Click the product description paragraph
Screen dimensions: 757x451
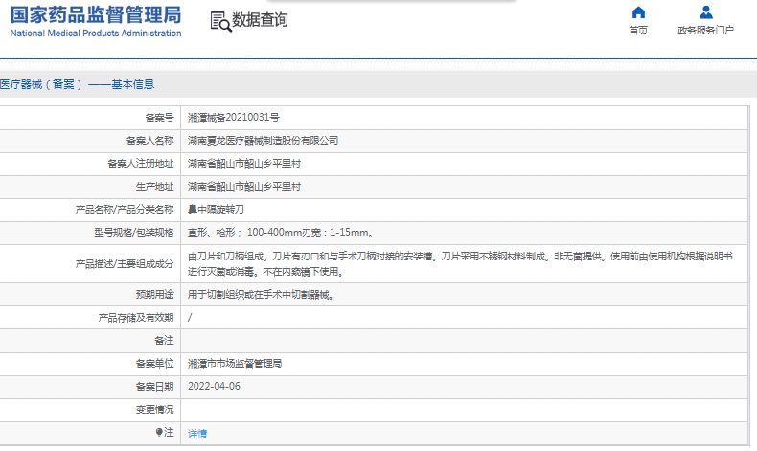460,264
